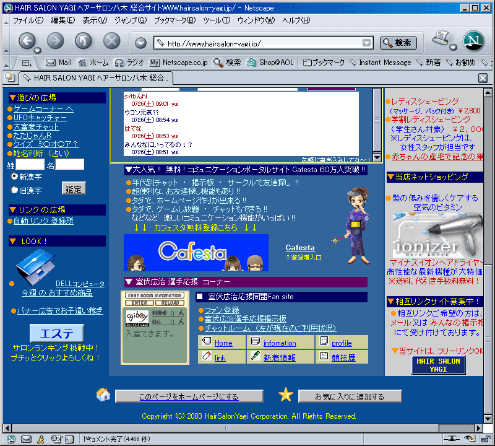Click the horizontal scrollbar thumb
Viewport: 495px width, 446px height.
tap(225, 428)
